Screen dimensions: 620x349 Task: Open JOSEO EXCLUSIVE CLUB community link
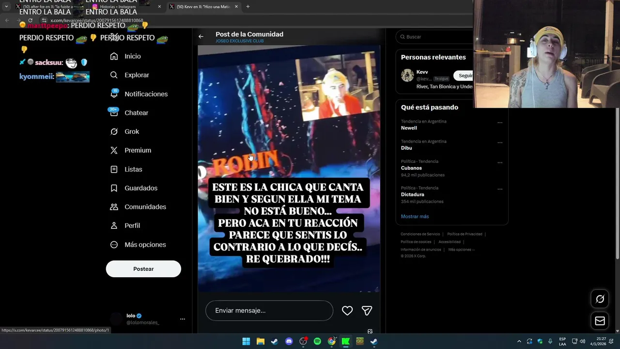point(240,41)
